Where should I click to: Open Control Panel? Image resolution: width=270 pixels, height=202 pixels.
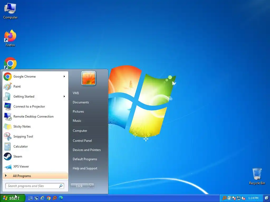(x=82, y=140)
